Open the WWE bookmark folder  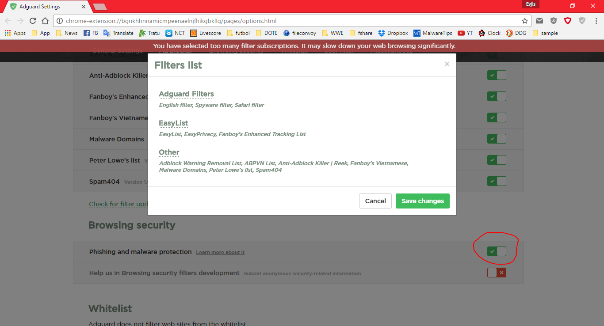click(333, 33)
